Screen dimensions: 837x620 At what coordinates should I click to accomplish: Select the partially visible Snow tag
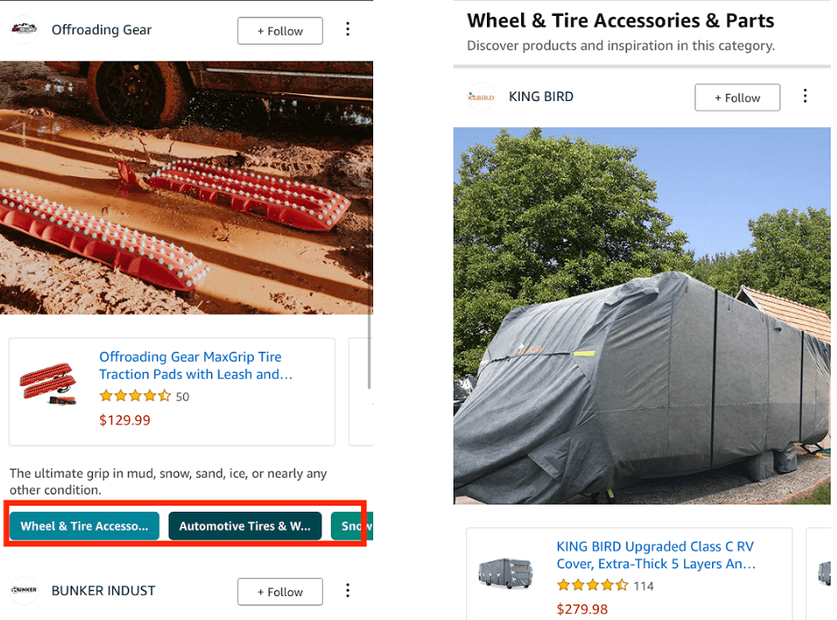pyautogui.click(x=352, y=526)
